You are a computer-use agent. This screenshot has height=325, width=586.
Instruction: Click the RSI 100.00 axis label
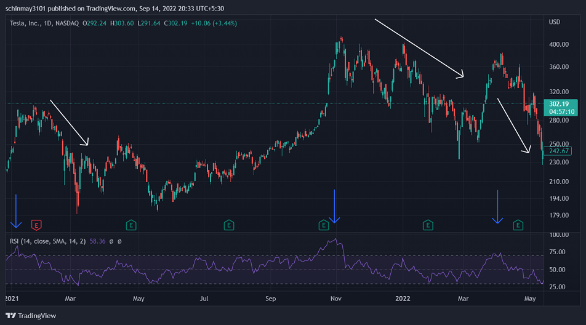pos(559,235)
